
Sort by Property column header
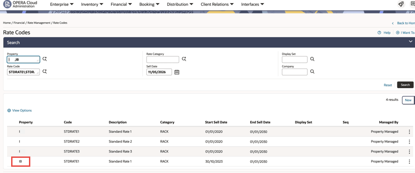point(26,123)
